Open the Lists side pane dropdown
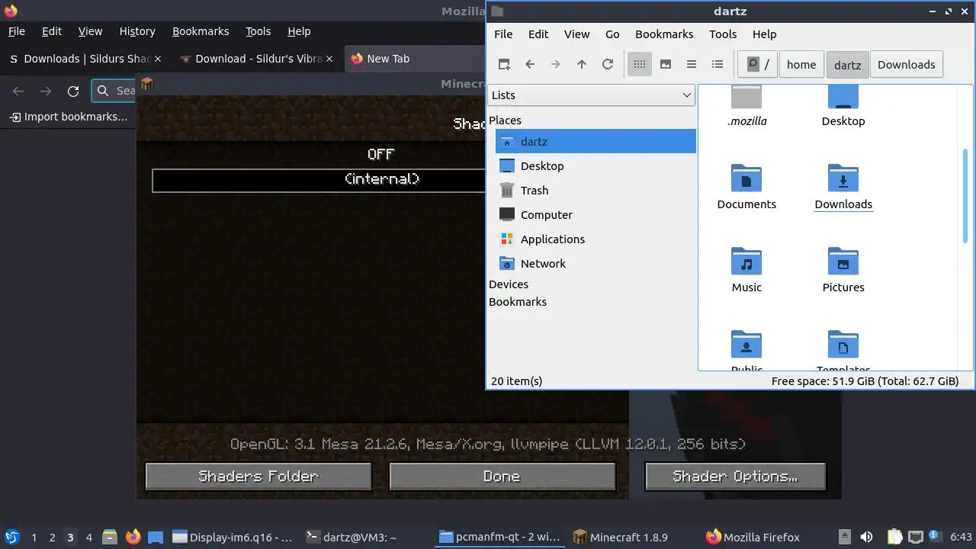This screenshot has width=976, height=549. coord(591,95)
